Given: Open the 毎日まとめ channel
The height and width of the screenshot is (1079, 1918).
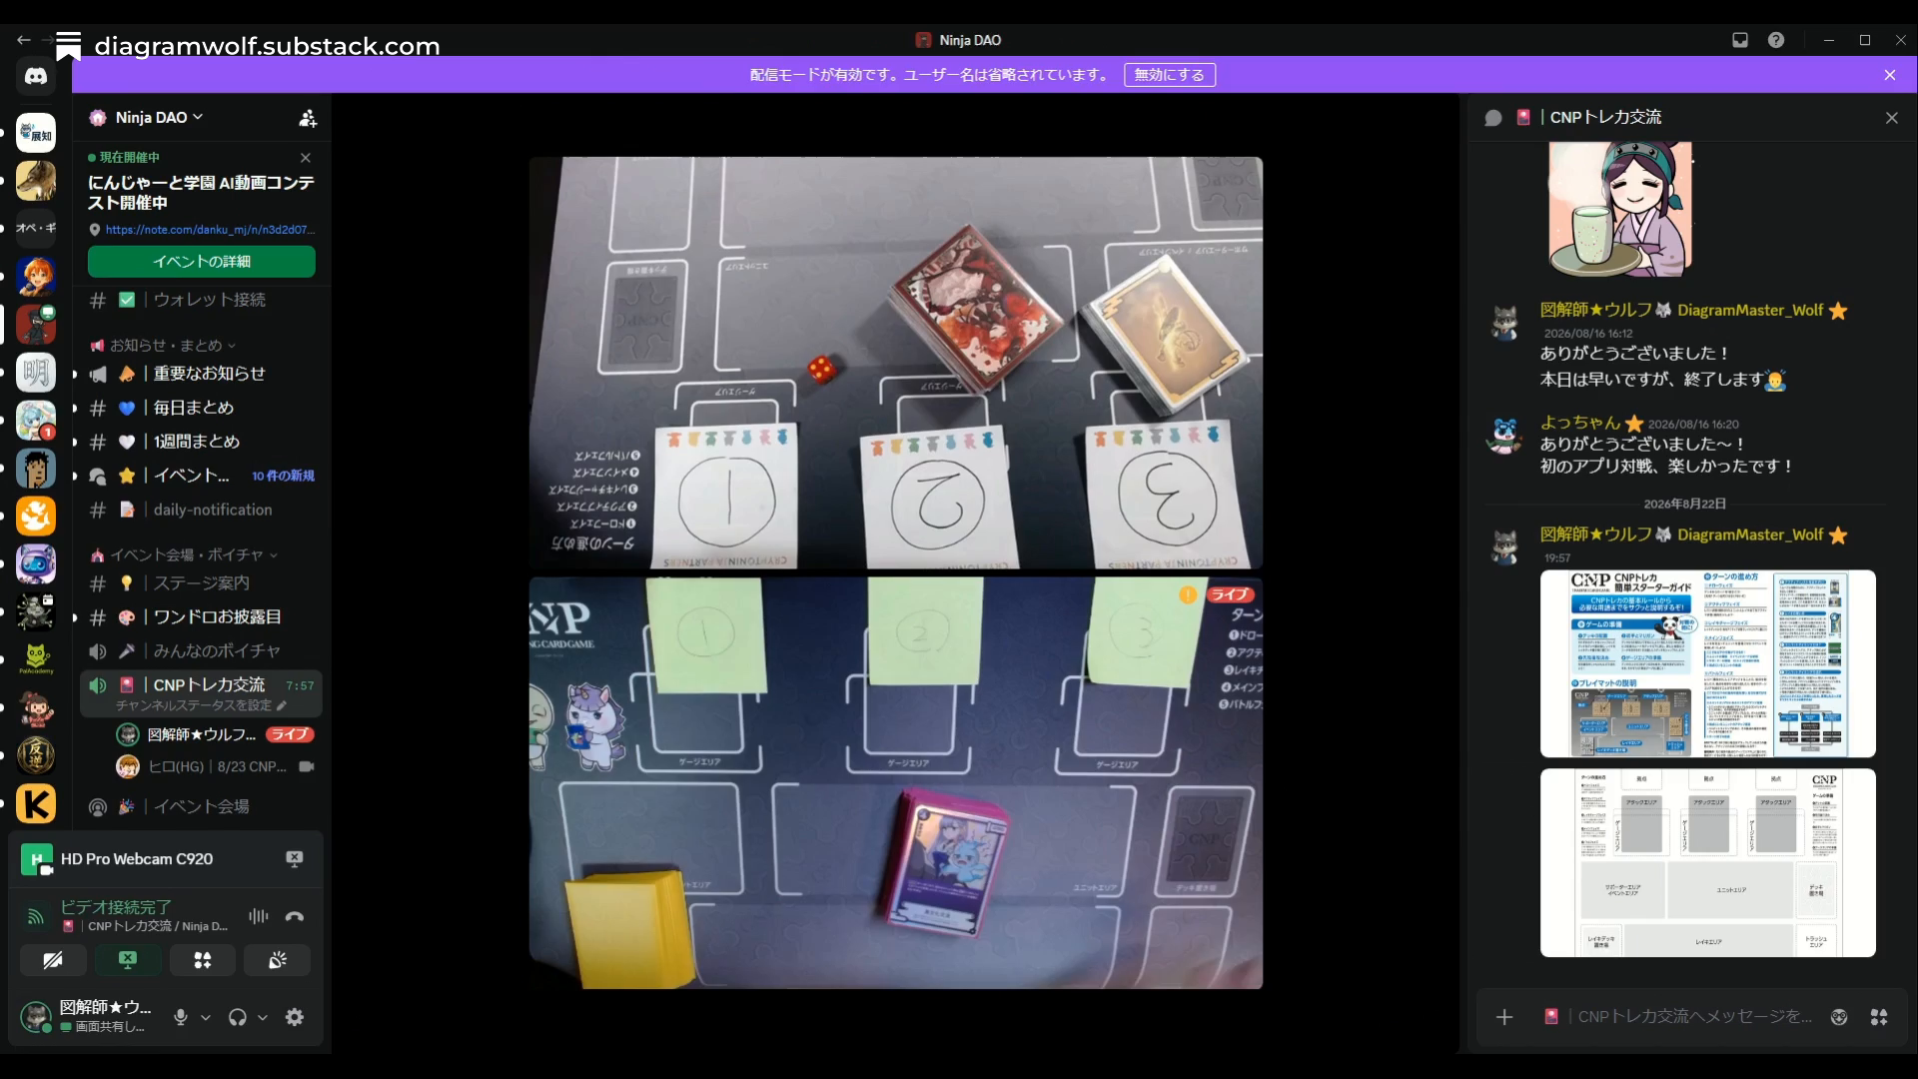Looking at the screenshot, I should pos(201,408).
